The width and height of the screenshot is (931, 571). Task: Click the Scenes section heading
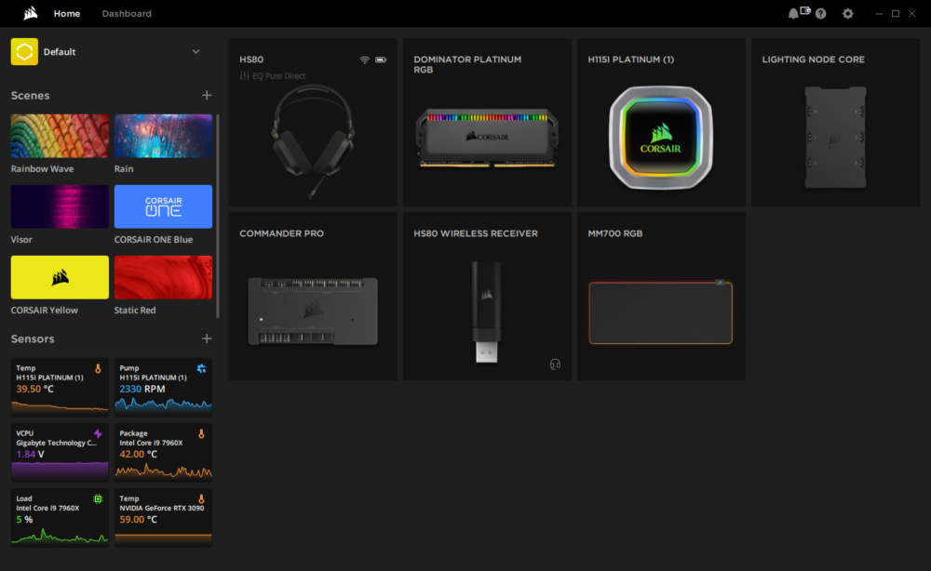31,96
